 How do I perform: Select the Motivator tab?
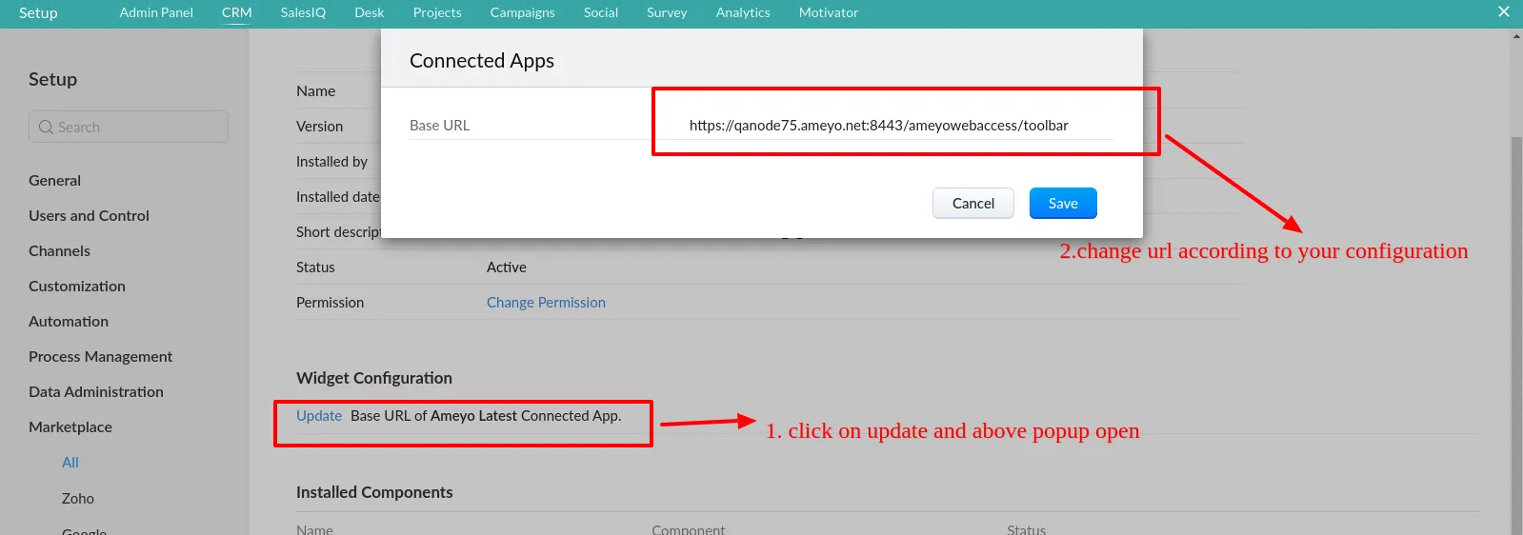tap(829, 12)
